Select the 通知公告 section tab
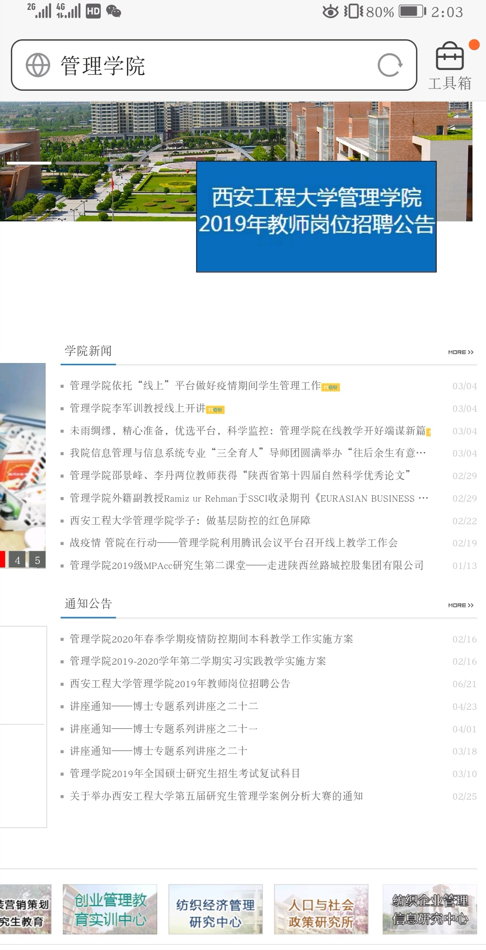The image size is (486, 950). pyautogui.click(x=88, y=604)
